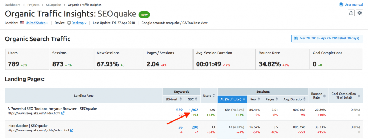The image size is (368, 139).
Task: Click the 1,962 GSC keywords number
Action: pyautogui.click(x=193, y=110)
